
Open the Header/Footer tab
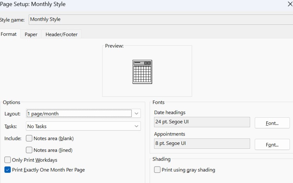click(61, 34)
